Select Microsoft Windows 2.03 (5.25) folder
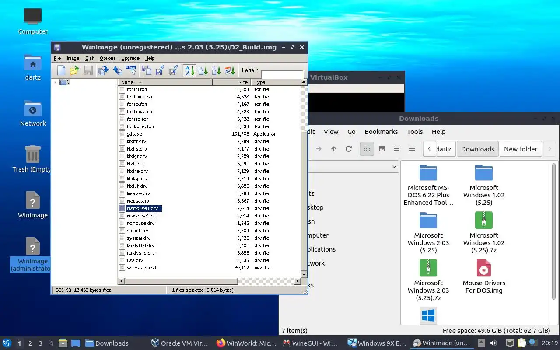 click(x=428, y=232)
